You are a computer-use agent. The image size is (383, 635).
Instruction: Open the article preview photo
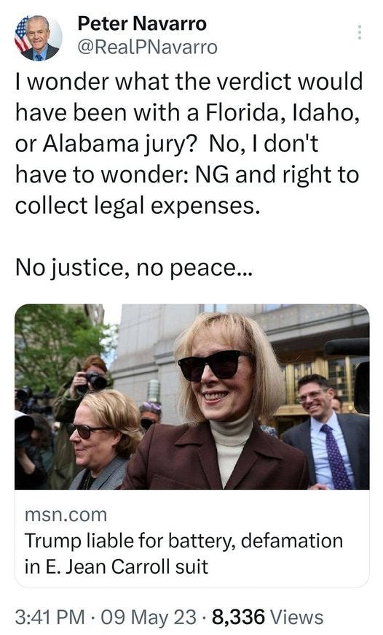click(192, 396)
